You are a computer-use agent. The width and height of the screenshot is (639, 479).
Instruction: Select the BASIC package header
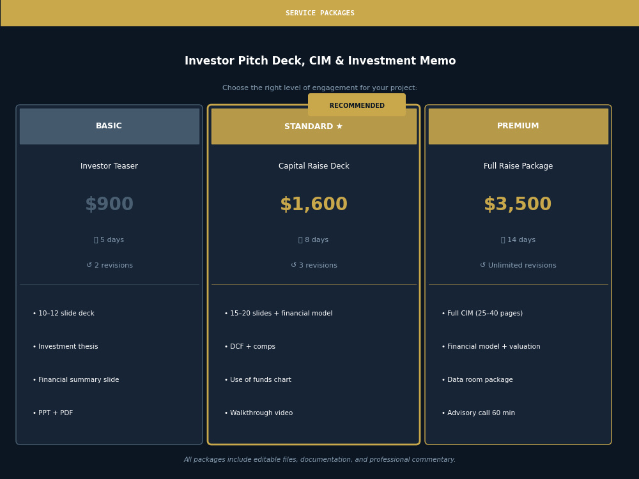[109, 126]
